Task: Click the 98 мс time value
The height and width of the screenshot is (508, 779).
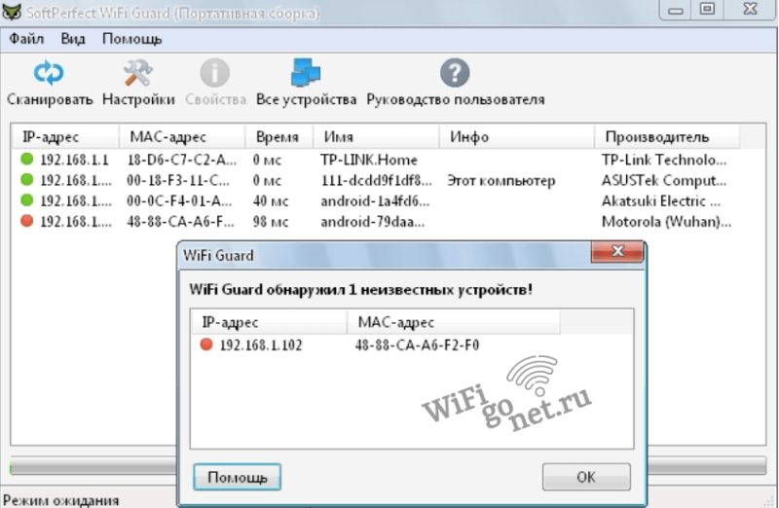Action: click(x=271, y=222)
